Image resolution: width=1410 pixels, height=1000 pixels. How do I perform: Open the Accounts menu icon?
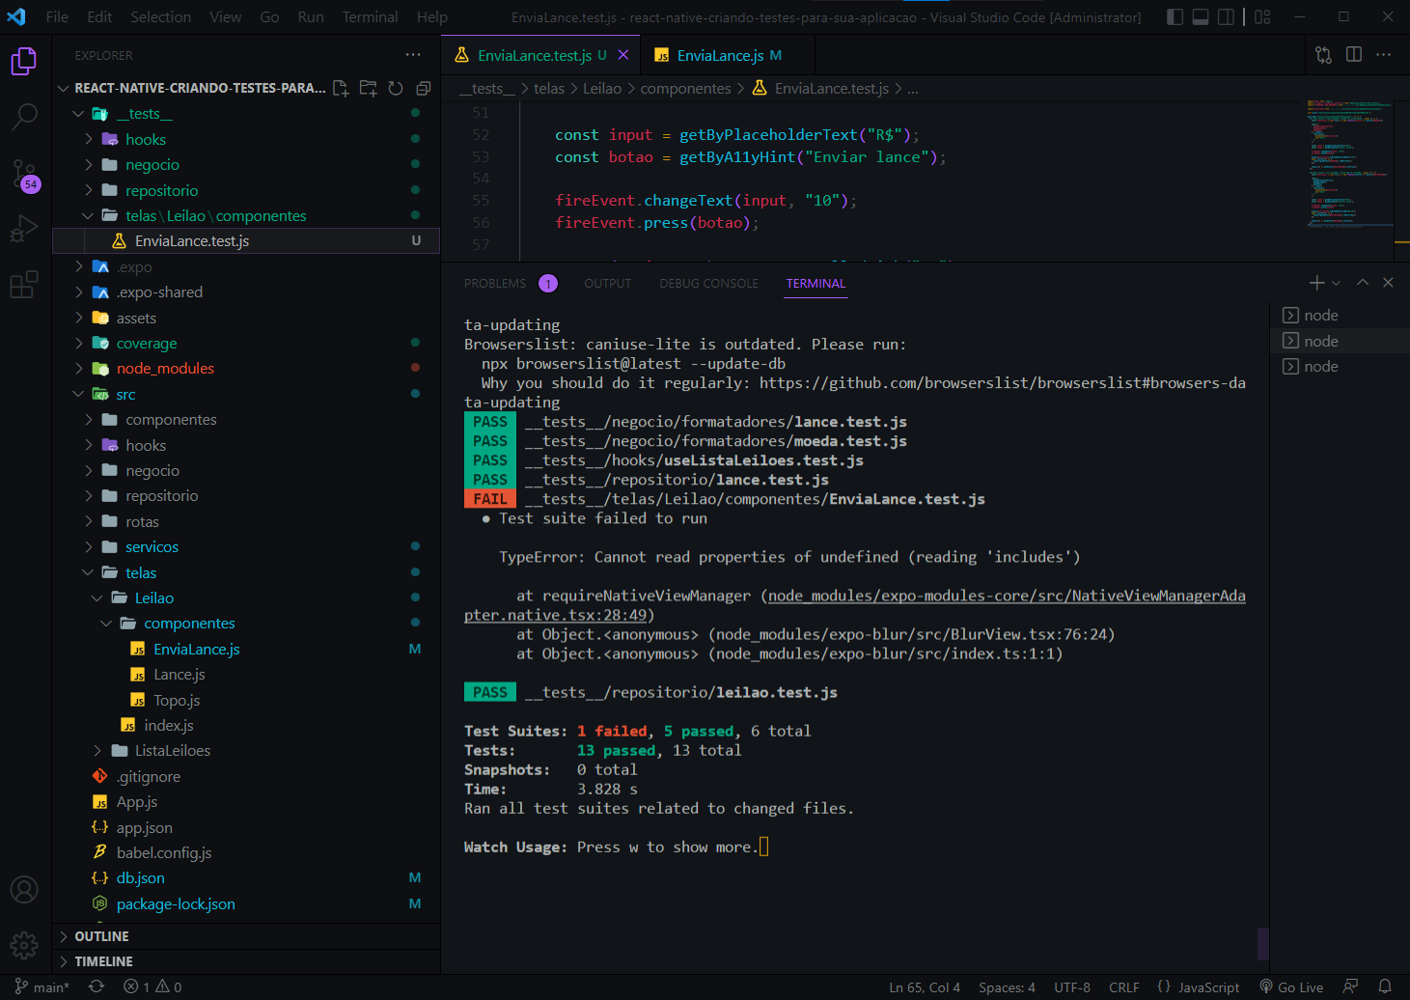pyautogui.click(x=24, y=889)
